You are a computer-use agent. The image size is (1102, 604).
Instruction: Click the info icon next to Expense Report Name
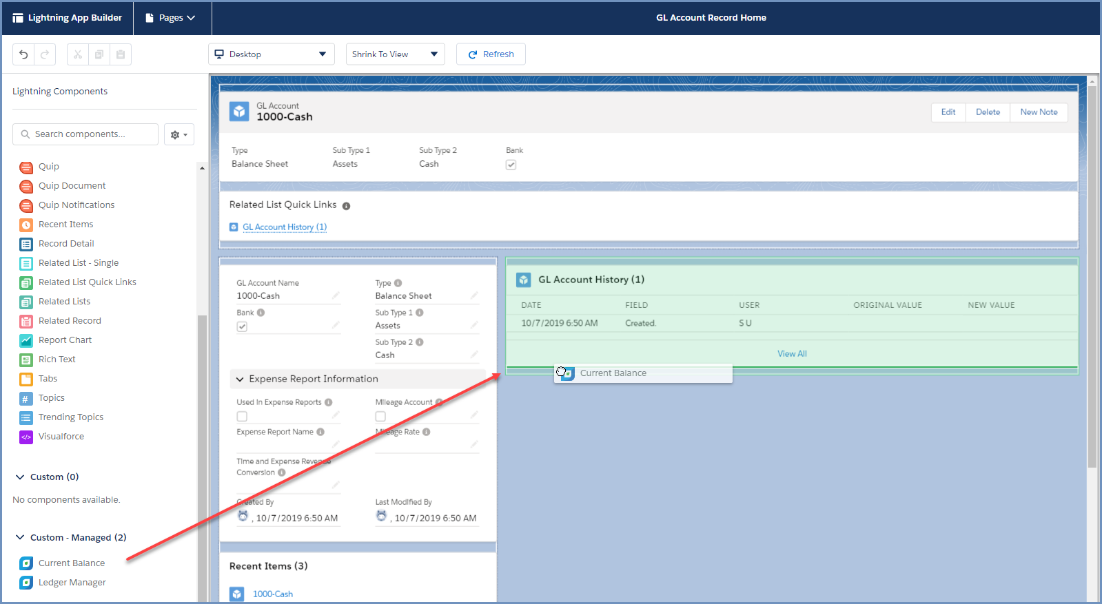pos(320,432)
